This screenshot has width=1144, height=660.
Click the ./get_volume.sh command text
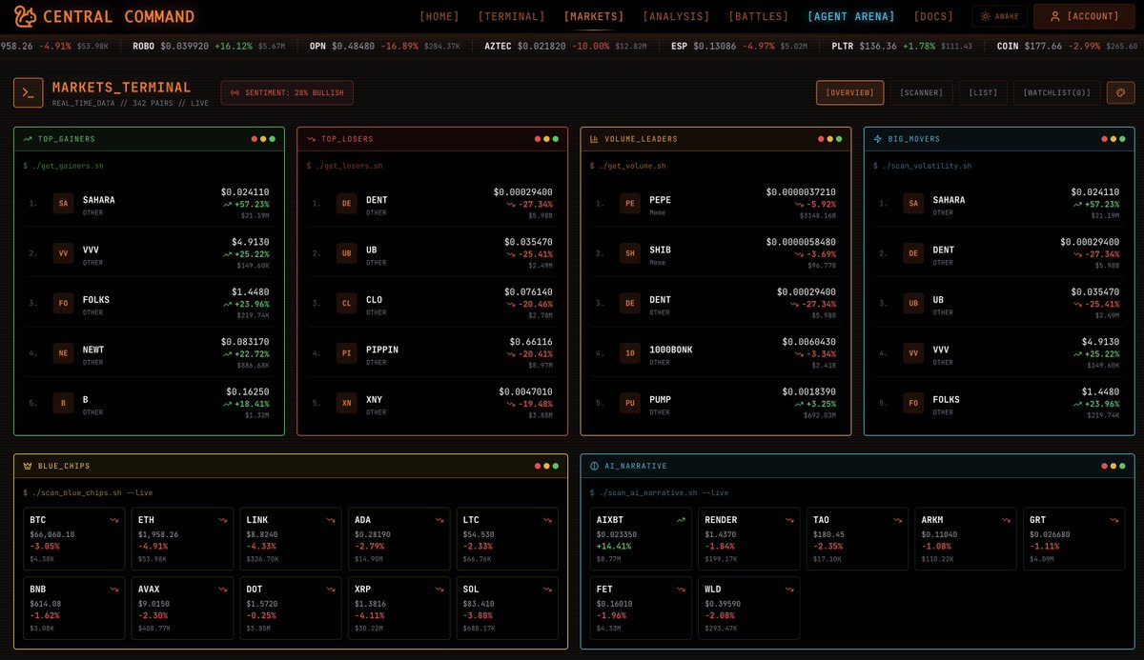(627, 166)
